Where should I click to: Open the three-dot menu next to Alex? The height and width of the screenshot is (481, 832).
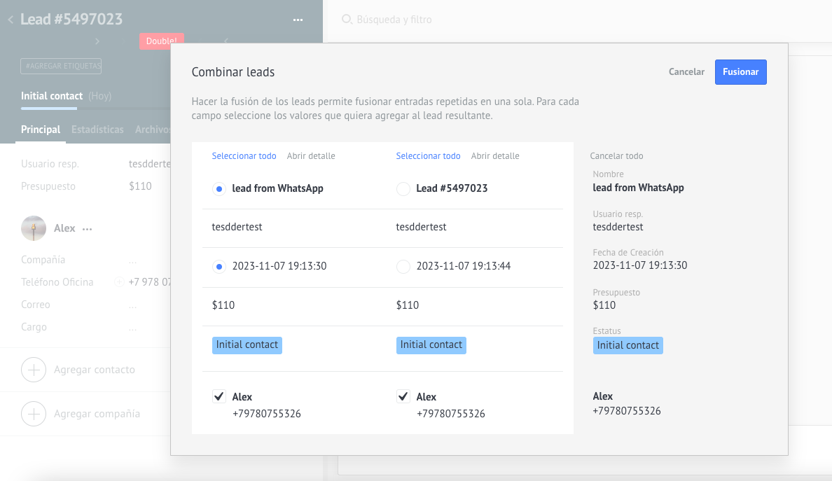pos(87,229)
